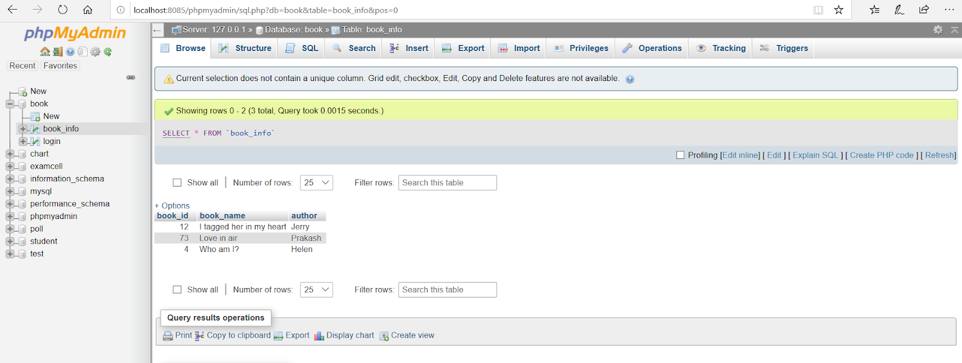Screen dimensions: 962x363
Task: Click the top Search this table field
Action: [447, 182]
